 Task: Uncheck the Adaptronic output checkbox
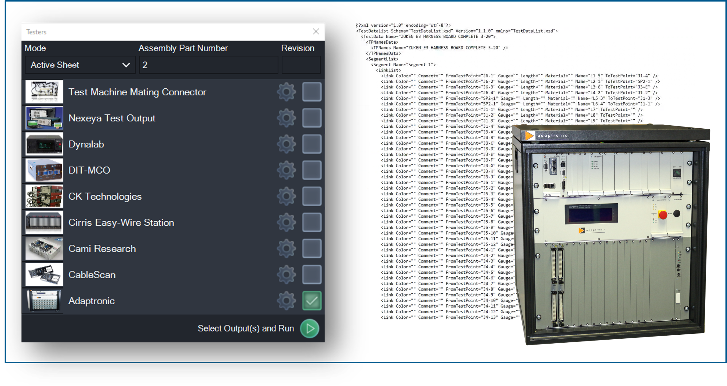311,301
